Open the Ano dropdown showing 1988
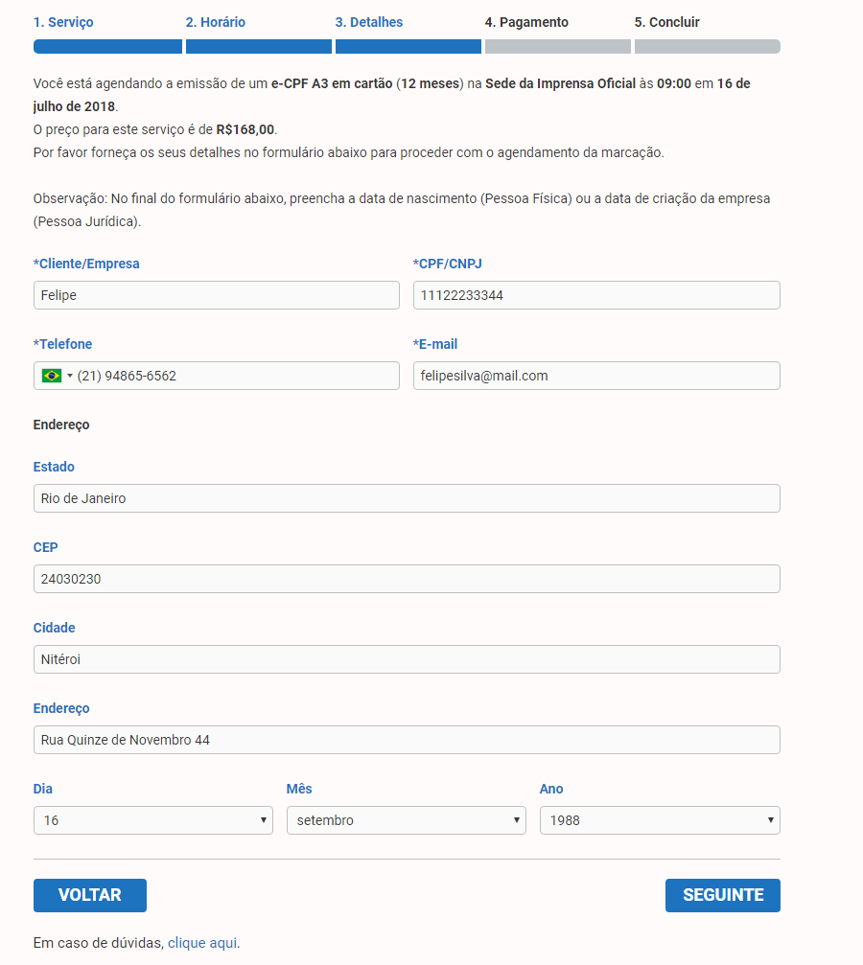 pyautogui.click(x=660, y=820)
